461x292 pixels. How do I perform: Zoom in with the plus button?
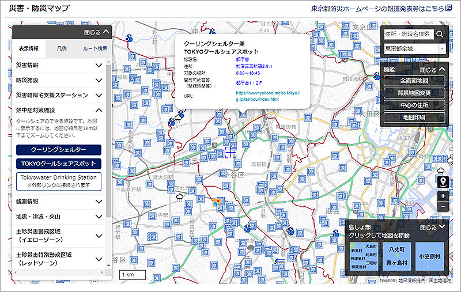pos(443,195)
